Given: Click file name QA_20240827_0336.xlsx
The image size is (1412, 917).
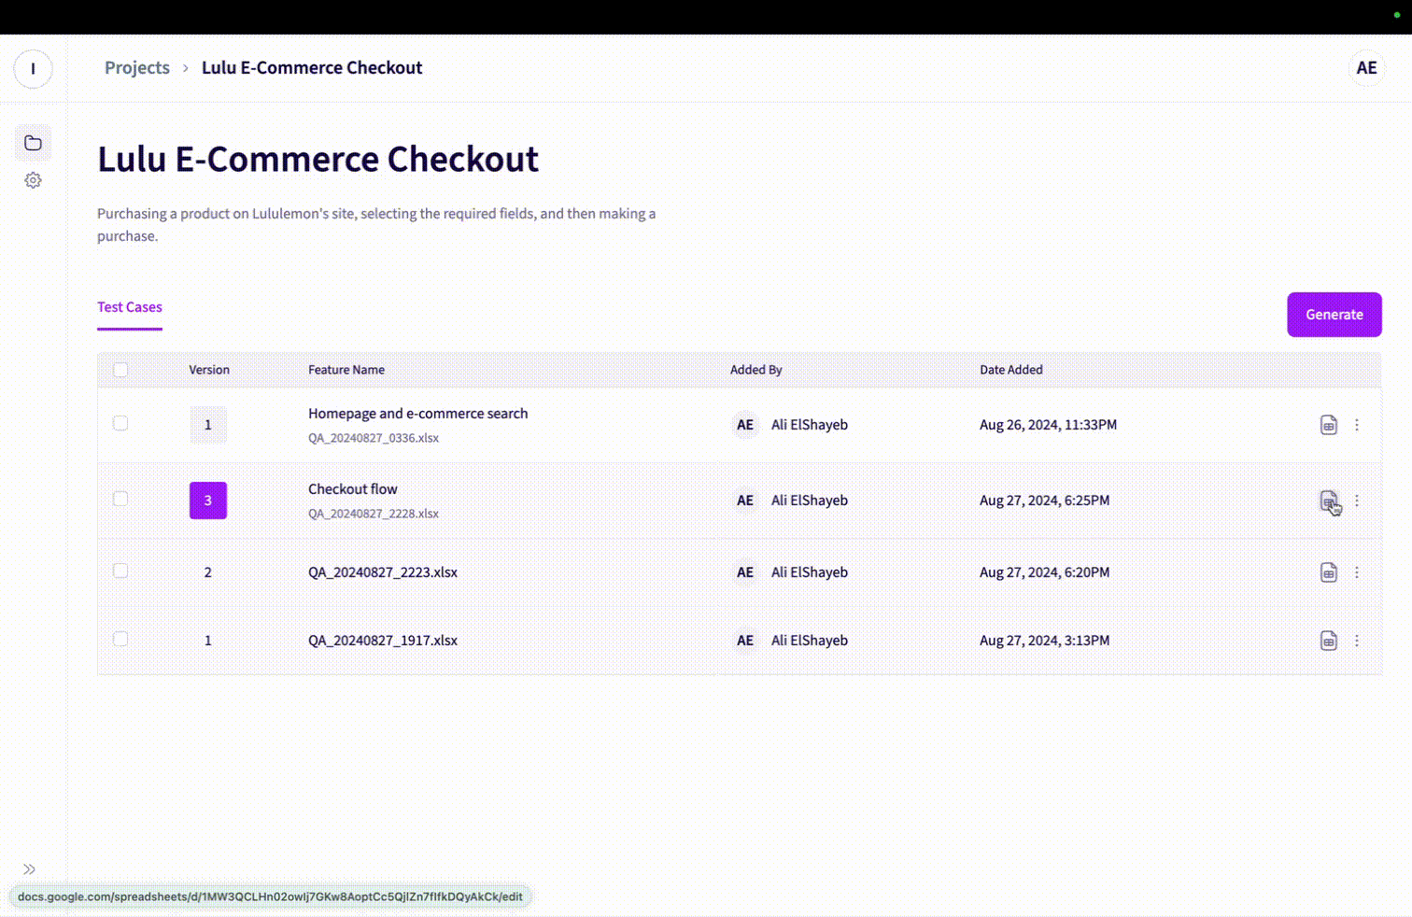Looking at the screenshot, I should (x=374, y=438).
